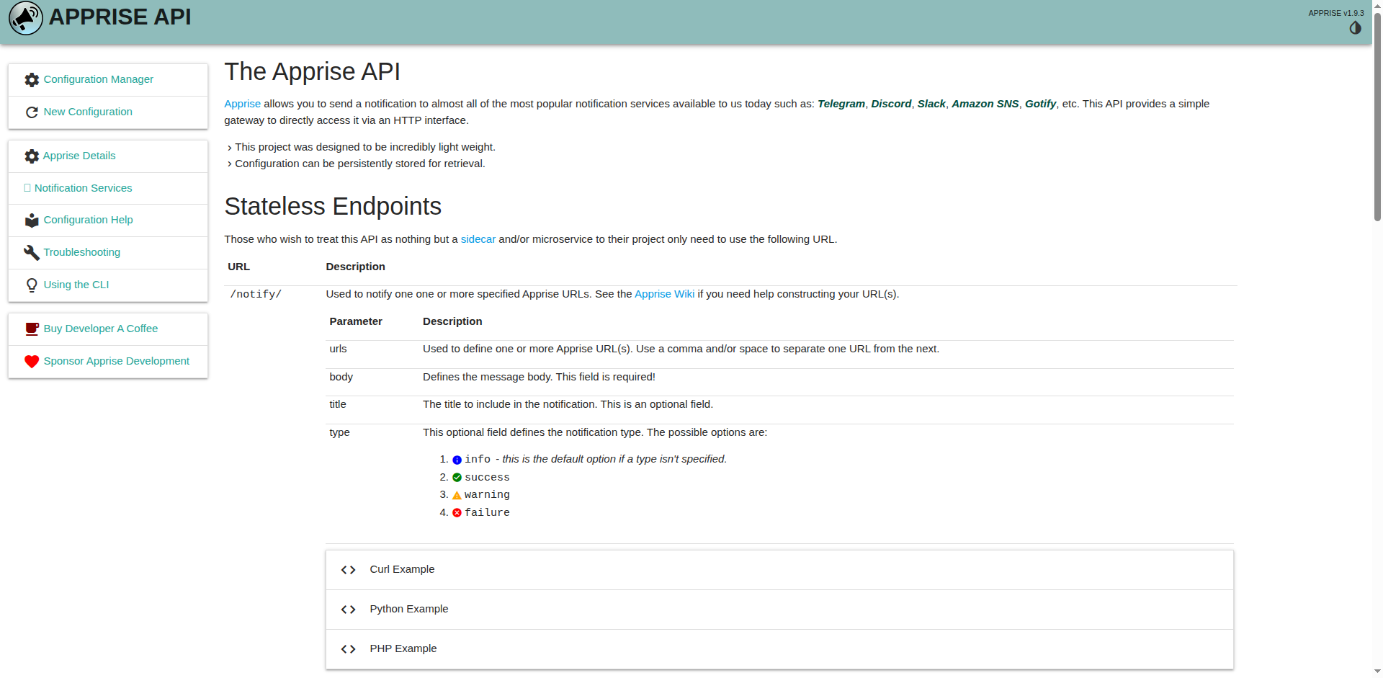Open Configuration Manager in sidebar
This screenshot has width=1383, height=678.
(108, 79)
